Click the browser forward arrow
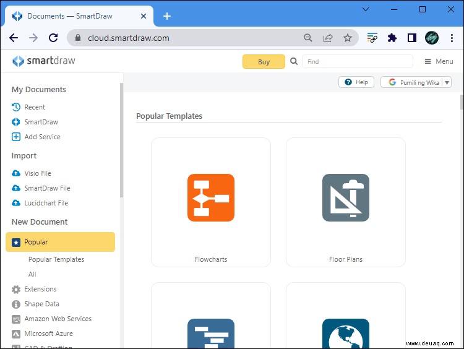This screenshot has width=464, height=349. (33, 38)
